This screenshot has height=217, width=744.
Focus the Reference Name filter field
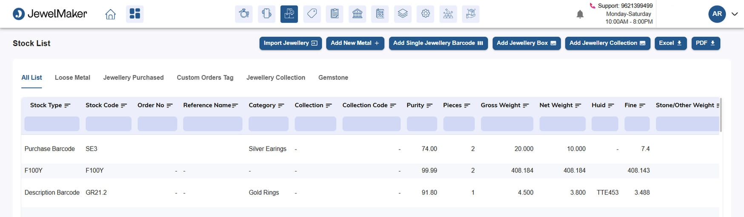(x=213, y=124)
